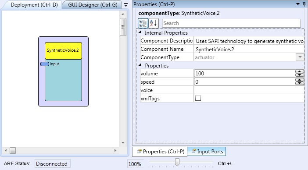
Task: Open the tab list dropdown beside GUI Designer
Action: [x=126, y=5]
